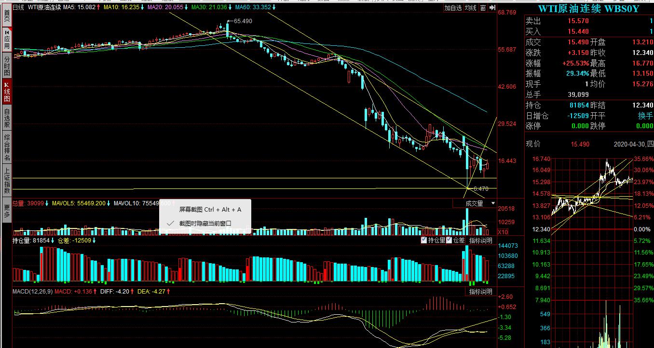654x348 pixels.
Task: Select the K线图 sidebar tab
Action: [x=7, y=92]
